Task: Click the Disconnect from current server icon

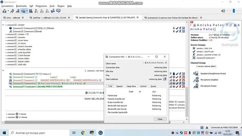Action: coord(12,11)
